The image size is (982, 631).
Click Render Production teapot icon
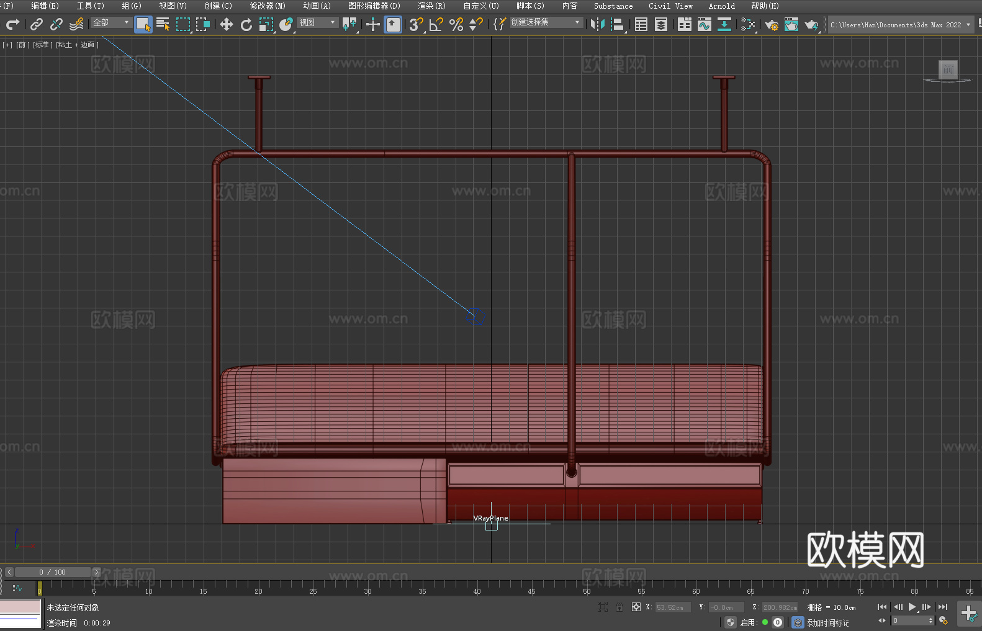click(x=811, y=24)
